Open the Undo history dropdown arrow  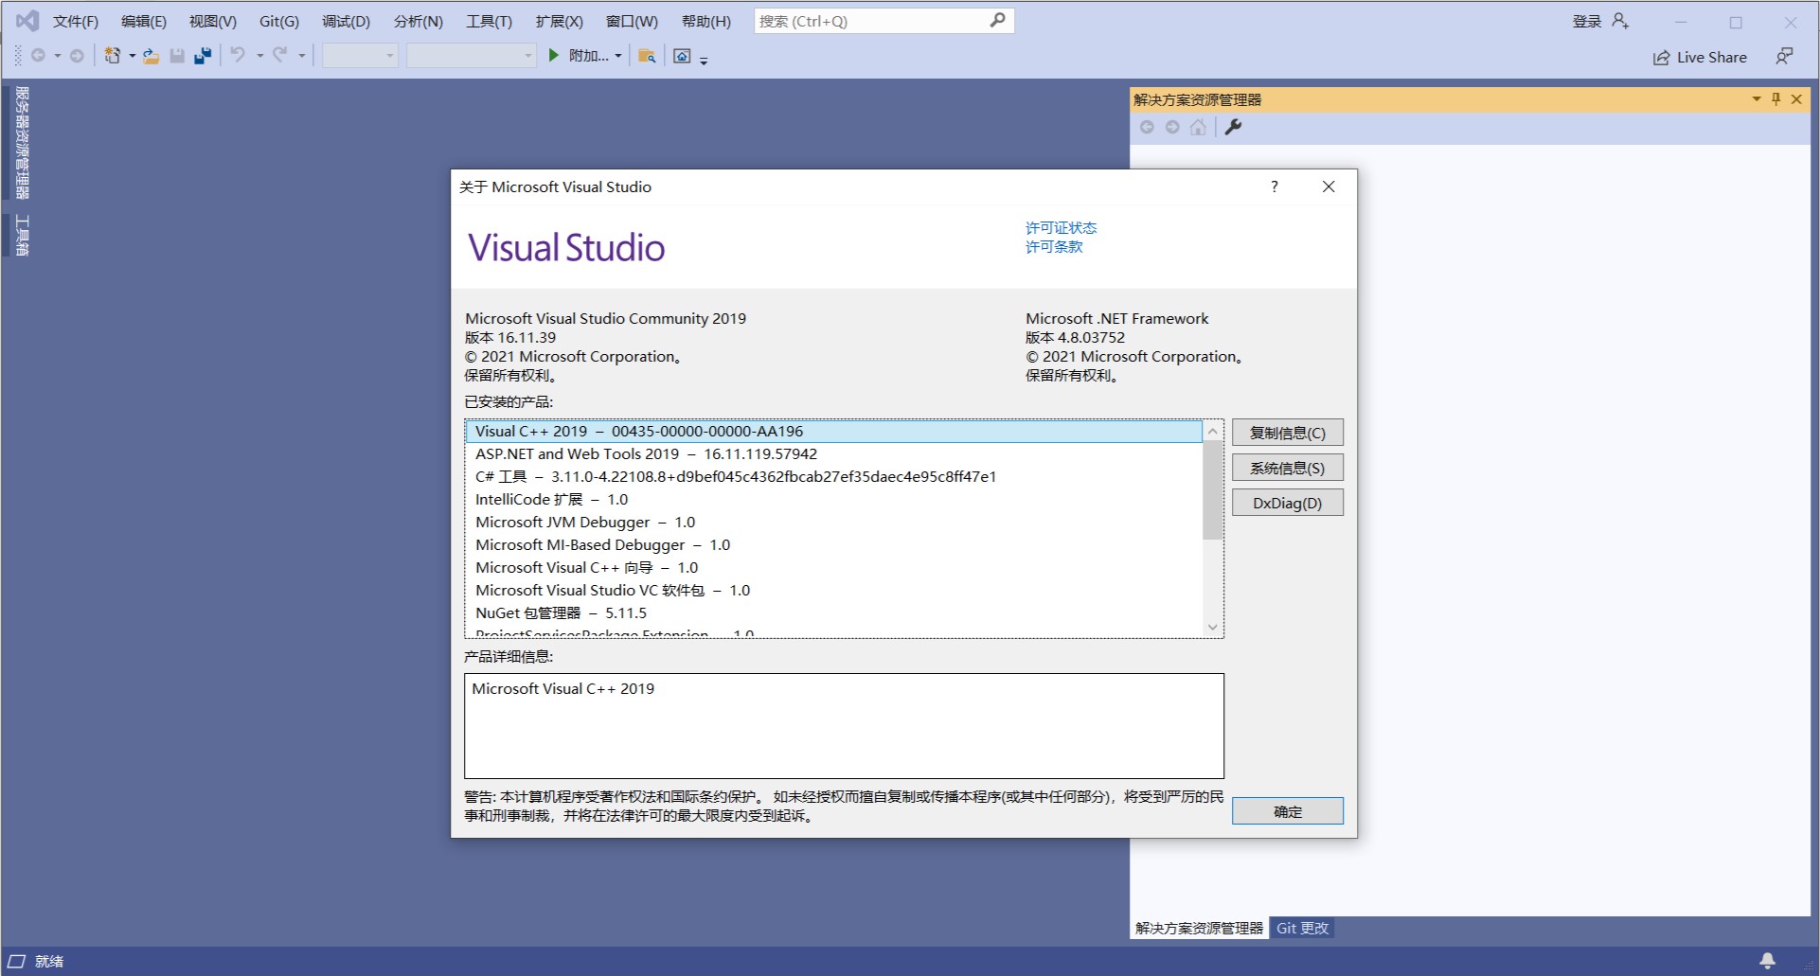coord(259,56)
